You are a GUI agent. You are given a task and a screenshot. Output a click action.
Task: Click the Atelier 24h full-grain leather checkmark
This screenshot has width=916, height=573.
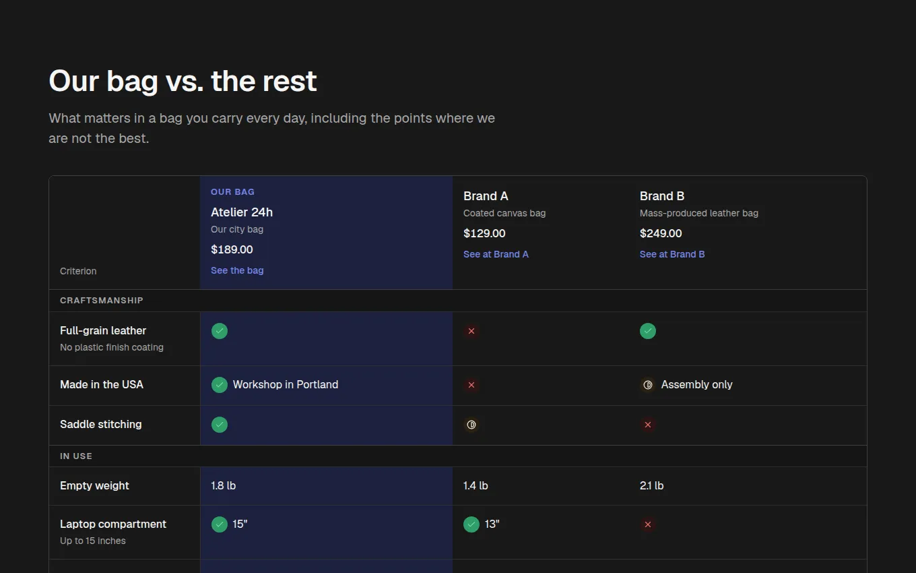pos(220,331)
